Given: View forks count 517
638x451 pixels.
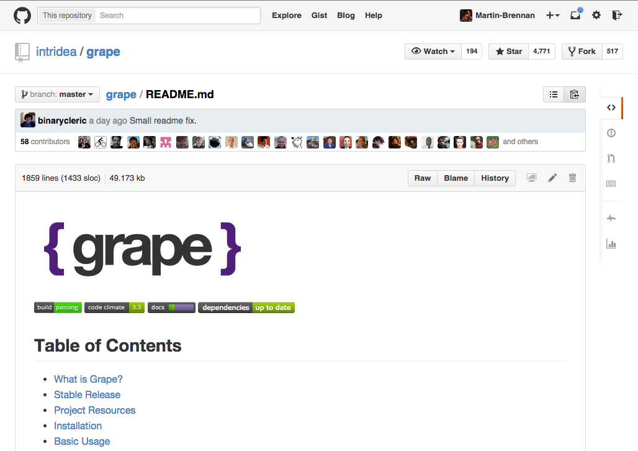Looking at the screenshot, I should [x=612, y=52].
